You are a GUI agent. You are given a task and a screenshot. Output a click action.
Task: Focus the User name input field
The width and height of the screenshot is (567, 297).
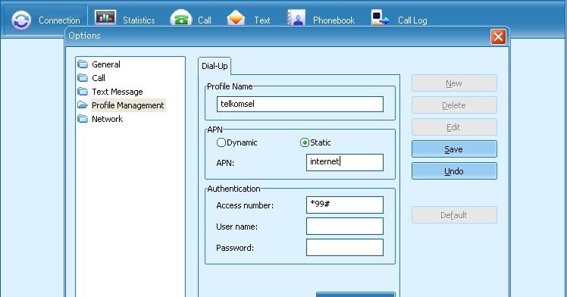point(345,227)
